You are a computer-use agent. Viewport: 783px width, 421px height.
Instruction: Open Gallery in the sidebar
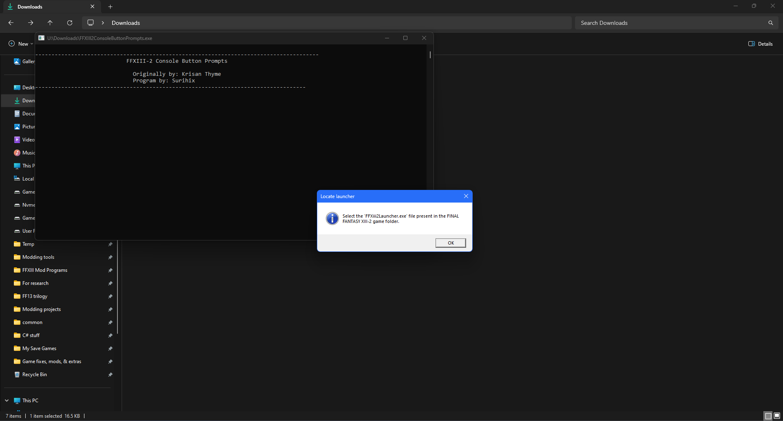pos(24,62)
